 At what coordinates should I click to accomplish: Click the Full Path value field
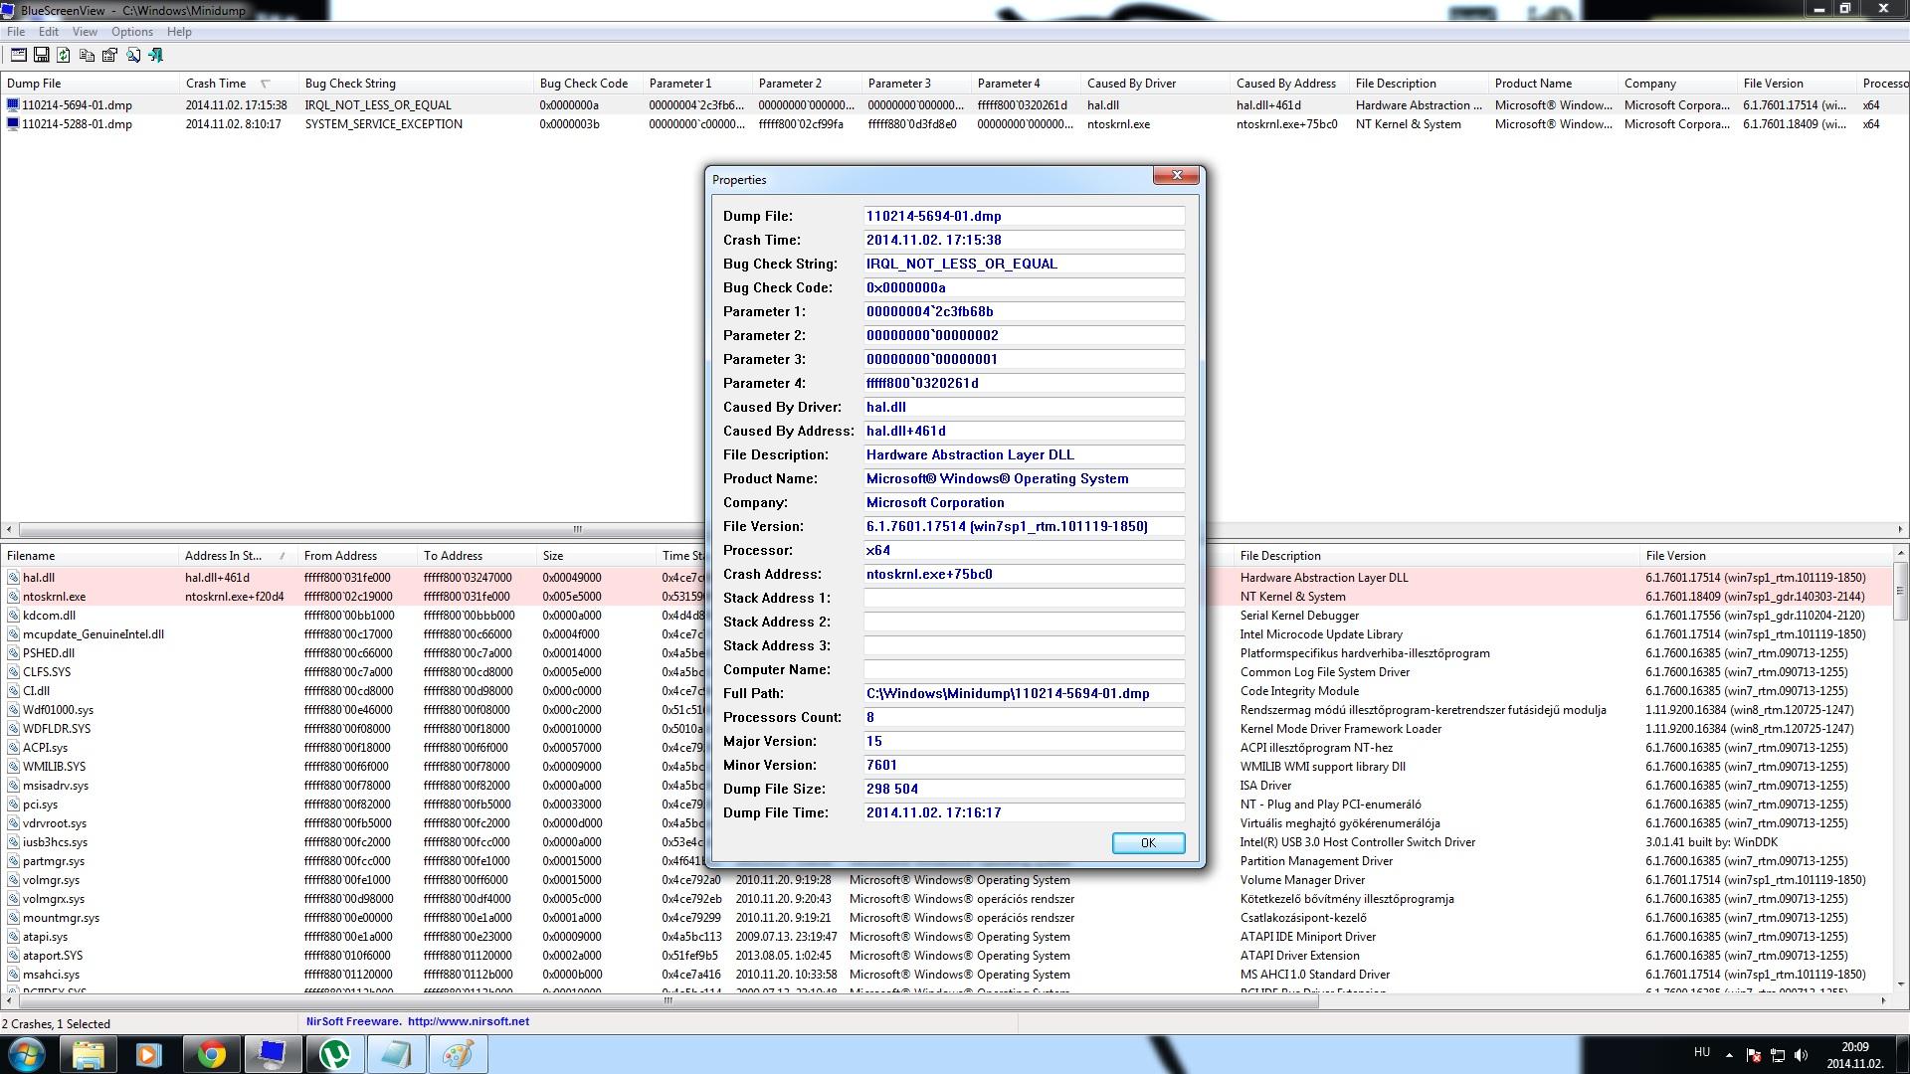tap(1024, 693)
